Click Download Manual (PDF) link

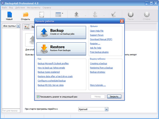(101, 39)
